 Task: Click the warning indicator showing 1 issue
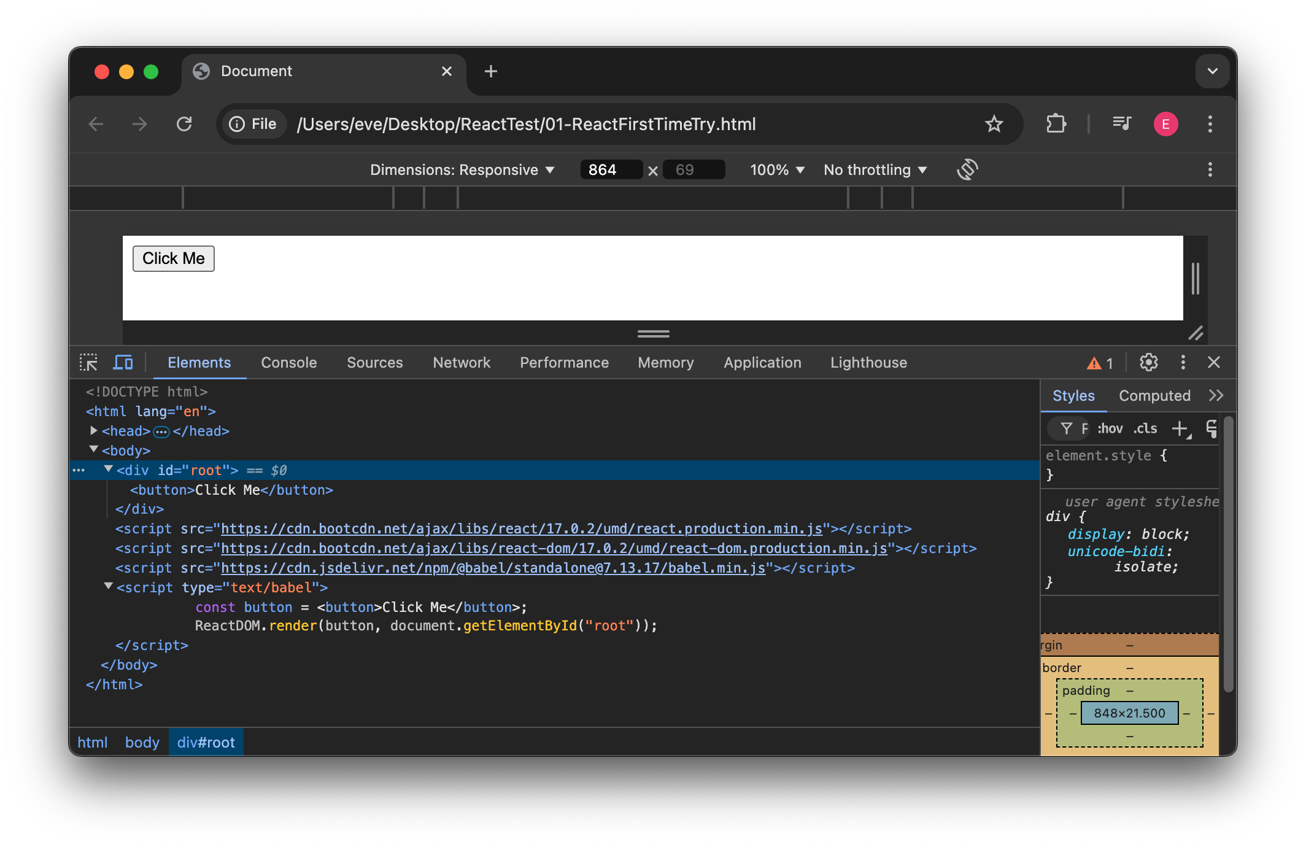point(1100,362)
